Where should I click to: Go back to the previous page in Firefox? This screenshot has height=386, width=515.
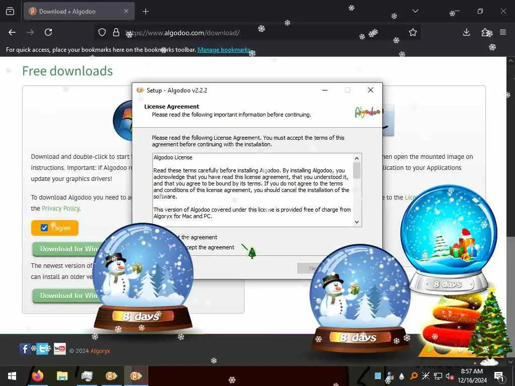(x=12, y=32)
